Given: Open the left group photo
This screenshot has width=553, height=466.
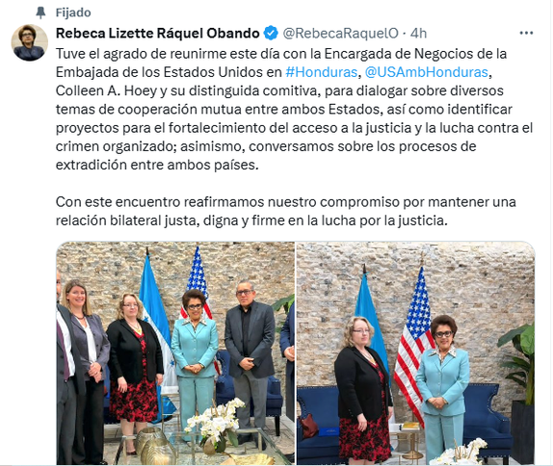Looking at the screenshot, I should (x=175, y=353).
